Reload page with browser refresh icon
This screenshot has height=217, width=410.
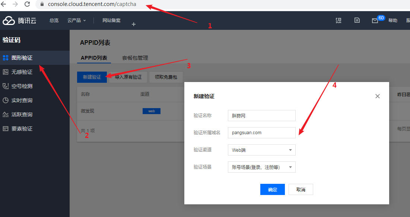coord(27,4)
